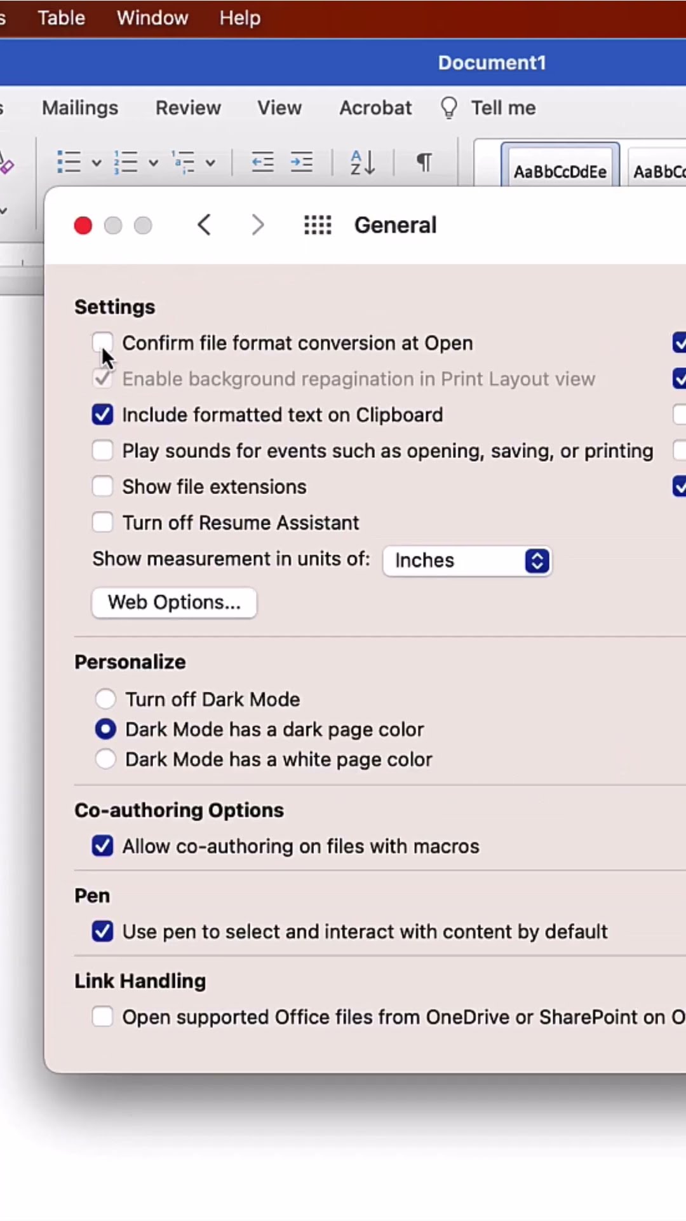Click the Tell me search field
Screen dimensions: 686x1221
point(502,108)
